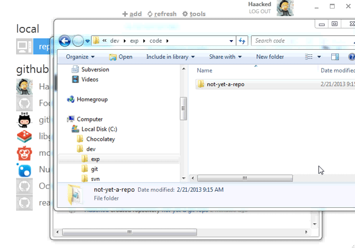Viewport: 355px width, 248px height.
Task: Toggle the preview pane icon
Action: coord(335,57)
